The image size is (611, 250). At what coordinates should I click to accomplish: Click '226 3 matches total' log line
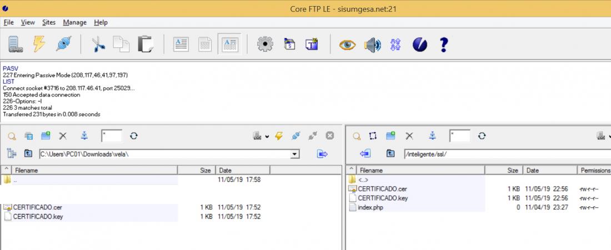[27, 108]
